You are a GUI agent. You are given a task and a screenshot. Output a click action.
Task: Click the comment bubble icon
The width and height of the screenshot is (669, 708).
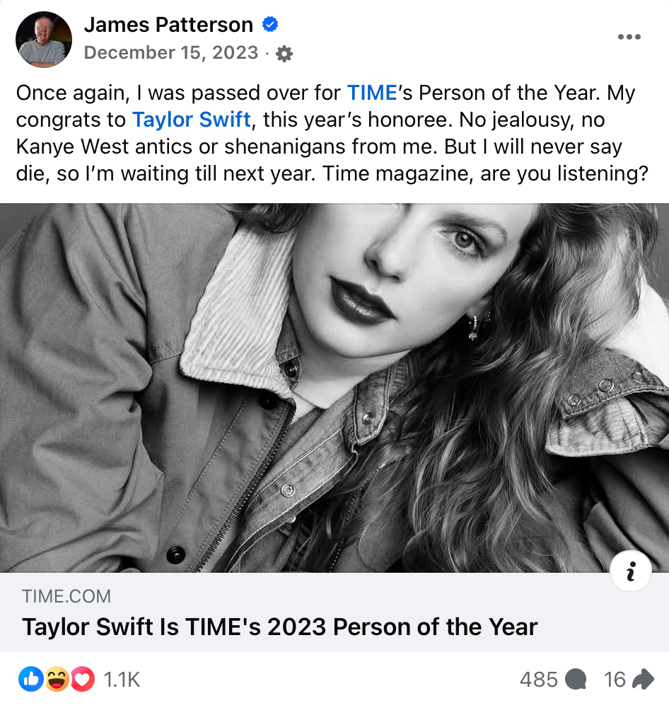(x=576, y=680)
